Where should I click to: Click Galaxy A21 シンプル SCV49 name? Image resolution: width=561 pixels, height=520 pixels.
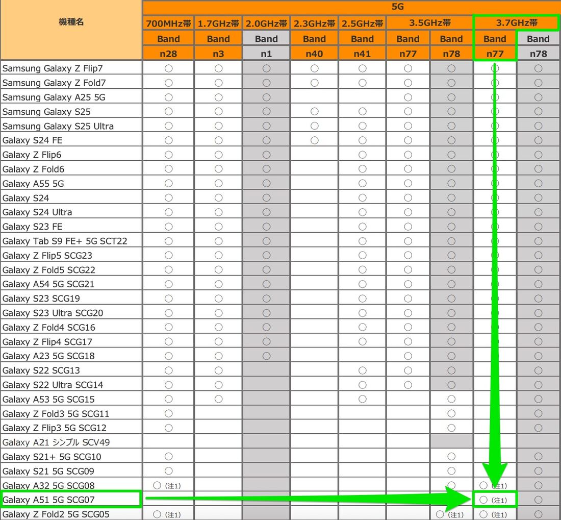56,442
